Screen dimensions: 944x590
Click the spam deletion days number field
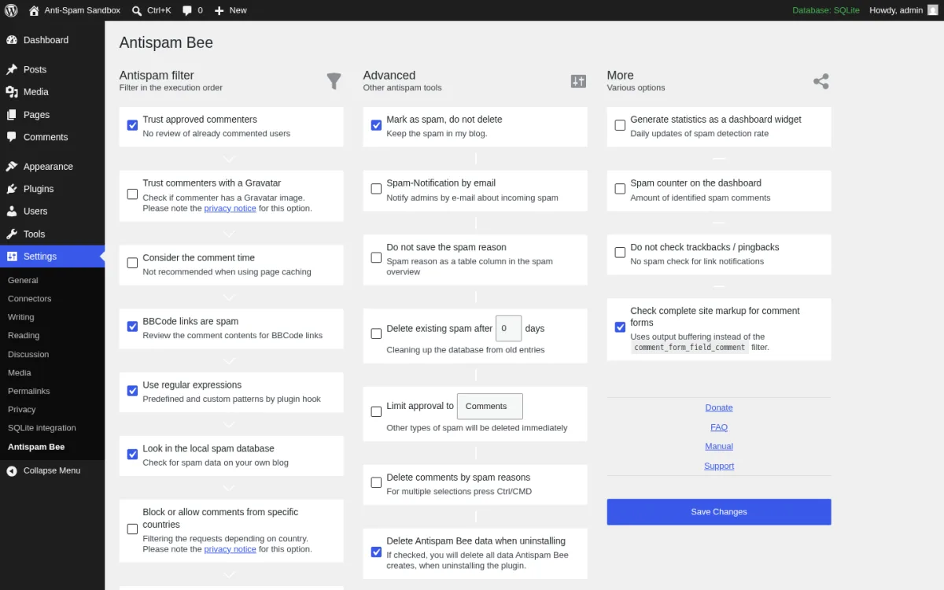[509, 328]
